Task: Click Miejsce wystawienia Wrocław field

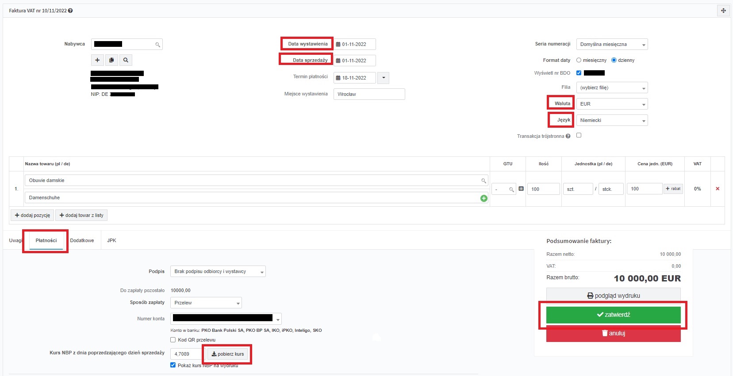Action: click(x=369, y=94)
